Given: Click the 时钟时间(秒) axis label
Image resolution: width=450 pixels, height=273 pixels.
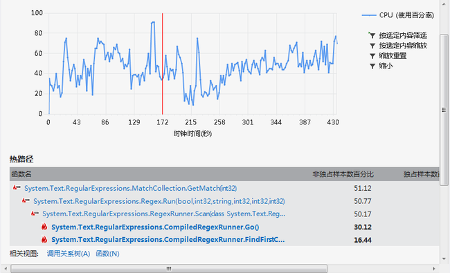Looking at the screenshot, I should (x=192, y=133).
